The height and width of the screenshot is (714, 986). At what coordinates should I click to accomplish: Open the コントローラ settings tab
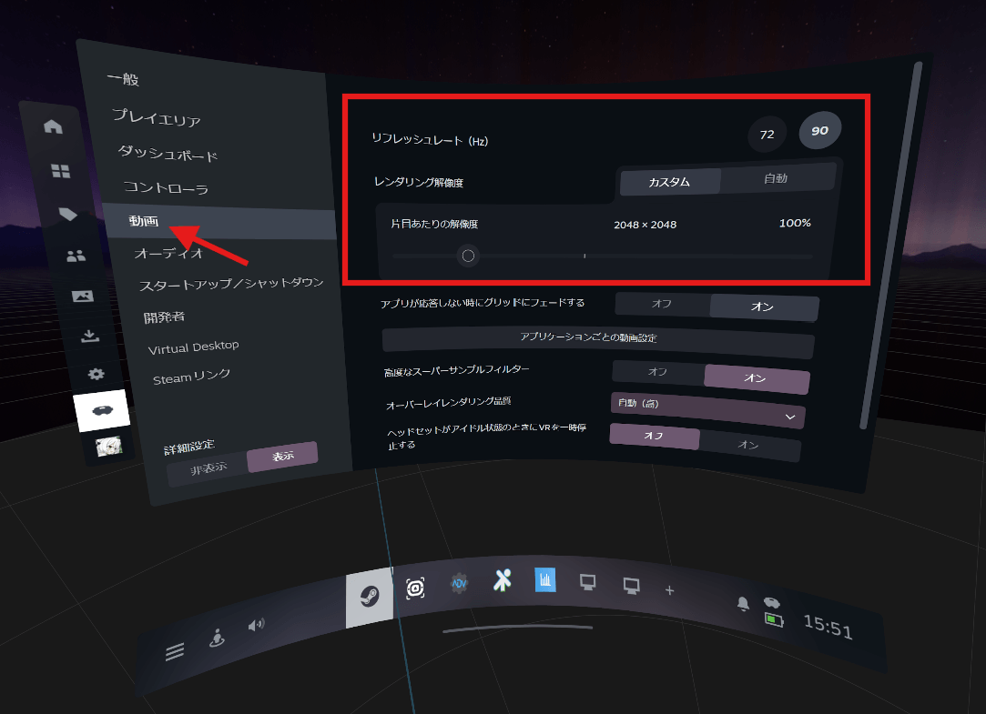pos(167,188)
